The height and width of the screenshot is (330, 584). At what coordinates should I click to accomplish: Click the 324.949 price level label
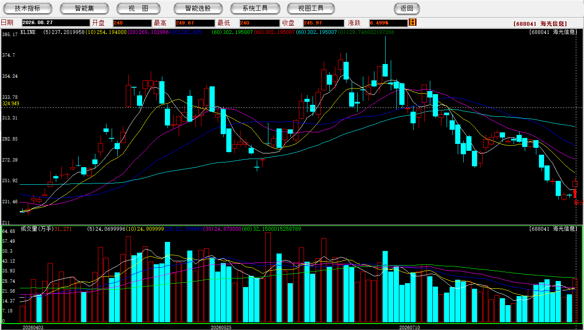pyautogui.click(x=11, y=104)
